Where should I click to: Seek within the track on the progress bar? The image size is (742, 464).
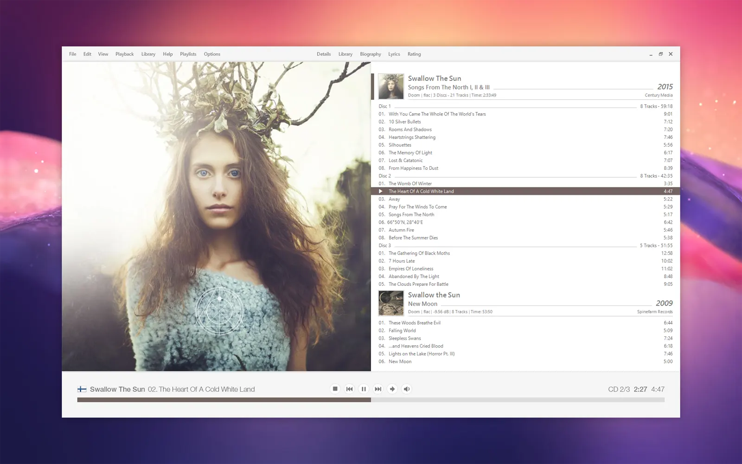point(371,400)
